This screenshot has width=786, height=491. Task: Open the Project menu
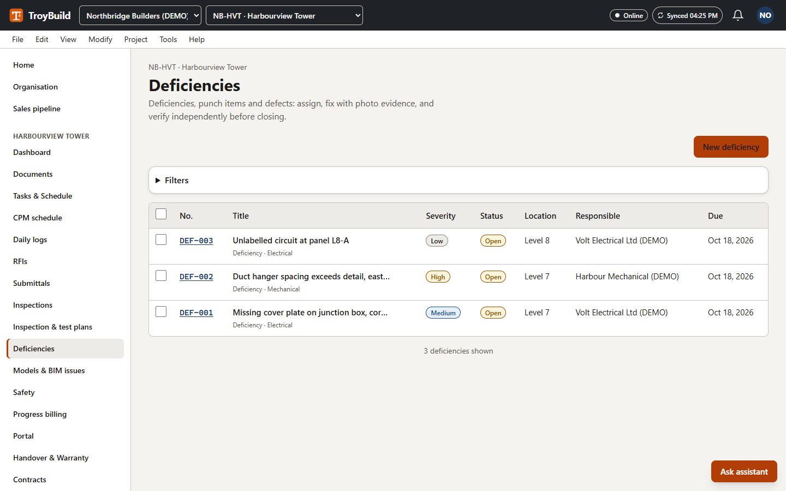click(x=136, y=39)
